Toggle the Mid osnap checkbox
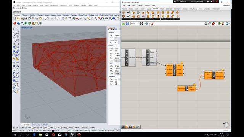Viewport: 244px width, 137px height. pos(33,128)
